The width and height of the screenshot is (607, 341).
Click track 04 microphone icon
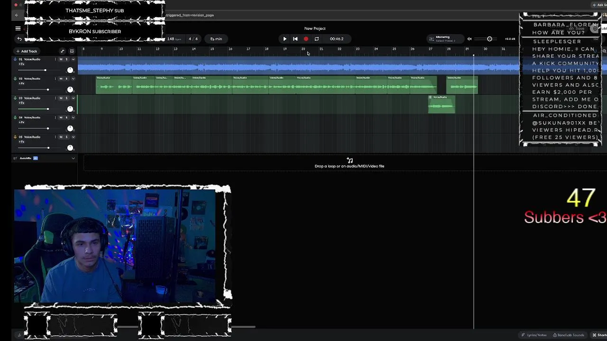[15, 117]
